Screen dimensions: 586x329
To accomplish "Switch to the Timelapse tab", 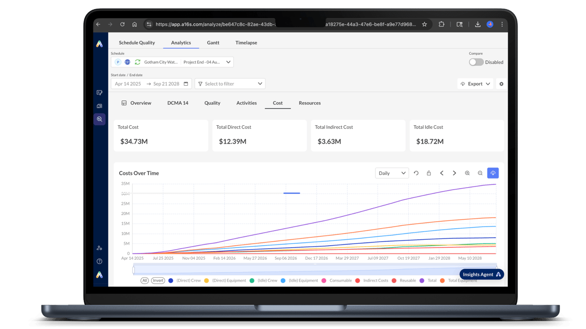I will point(246,43).
